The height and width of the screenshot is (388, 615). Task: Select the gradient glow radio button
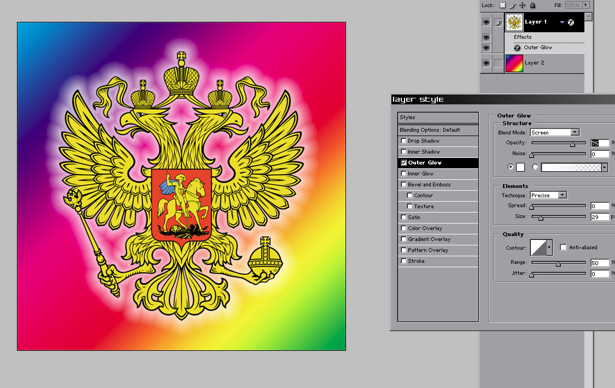535,167
